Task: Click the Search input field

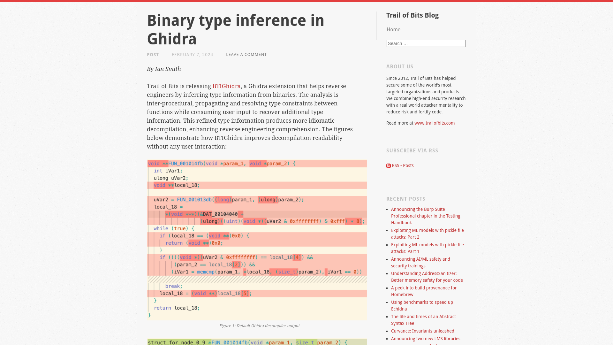Action: click(426, 43)
